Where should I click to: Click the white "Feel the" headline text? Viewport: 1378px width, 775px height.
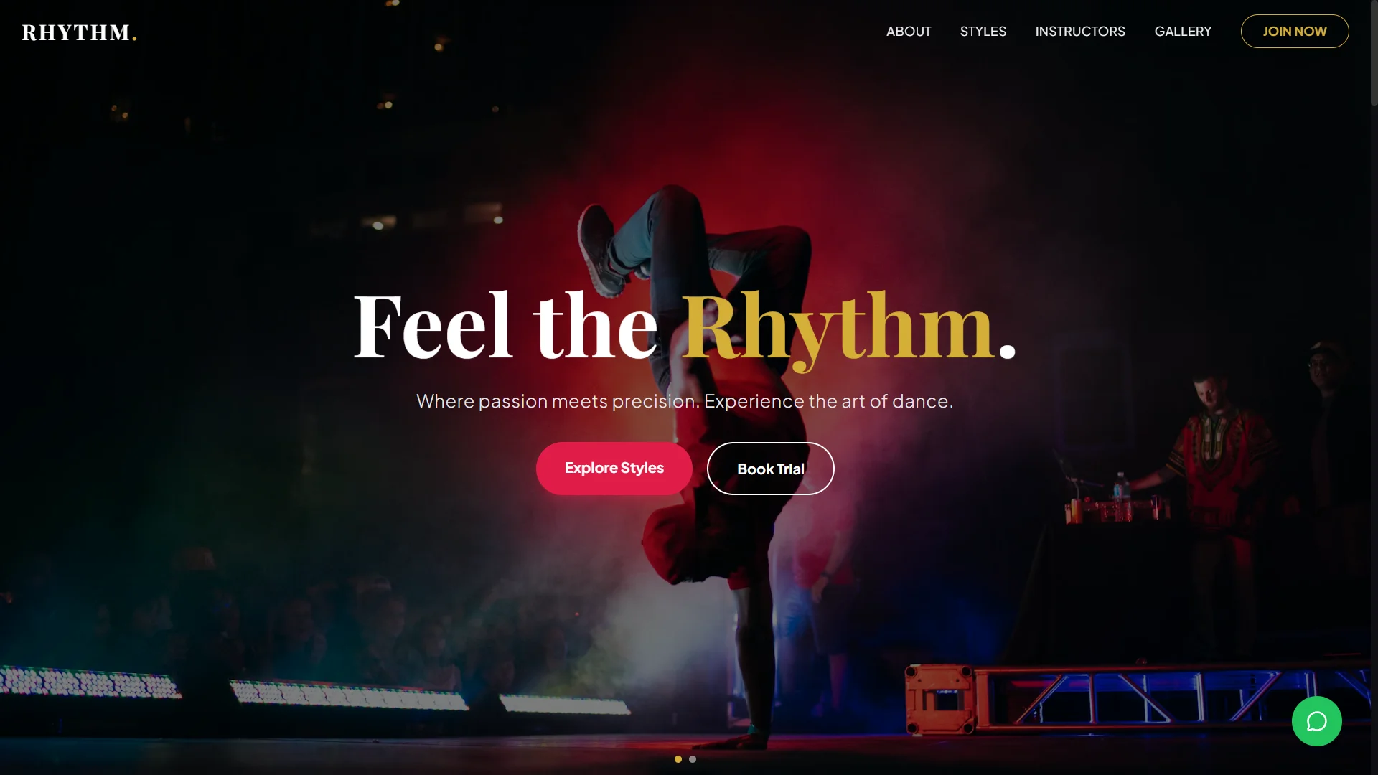tap(505, 325)
